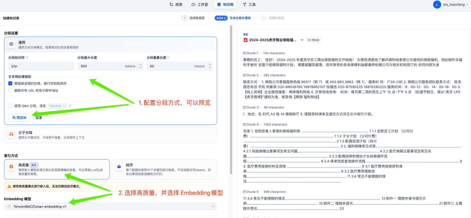This screenshot has width=471, height=218.
Task: Click the PDF file icon in preview
Action: (245, 40)
